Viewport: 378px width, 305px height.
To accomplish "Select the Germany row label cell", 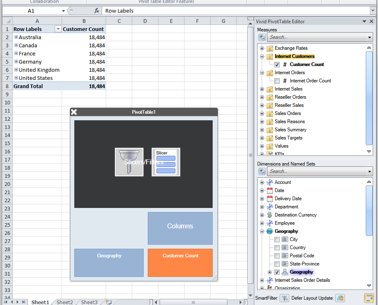I will pos(37,62).
